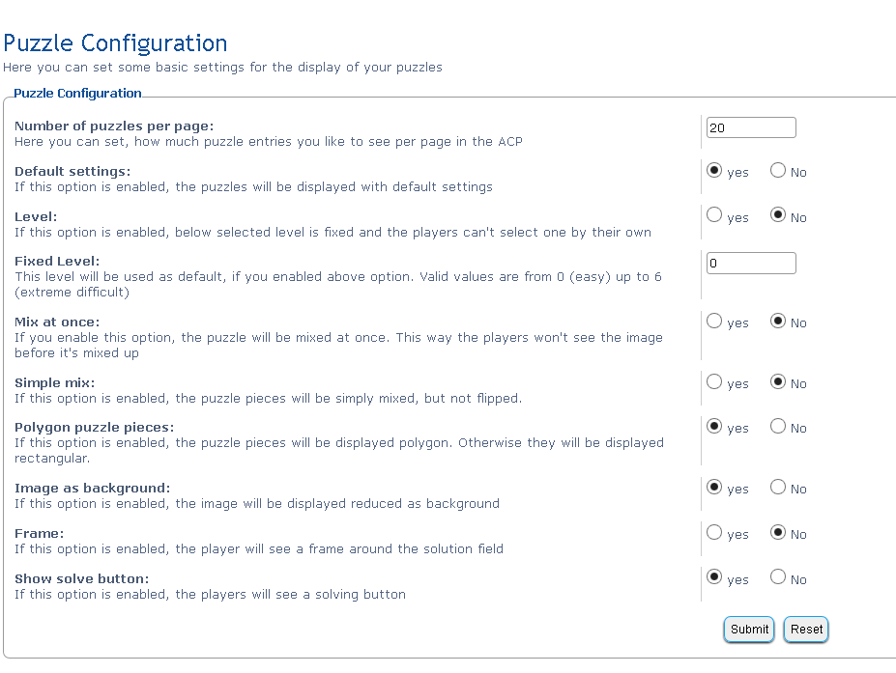Viewport: 896px width, 673px height.
Task: Choose No for Polygon puzzle pieces
Action: point(778,426)
